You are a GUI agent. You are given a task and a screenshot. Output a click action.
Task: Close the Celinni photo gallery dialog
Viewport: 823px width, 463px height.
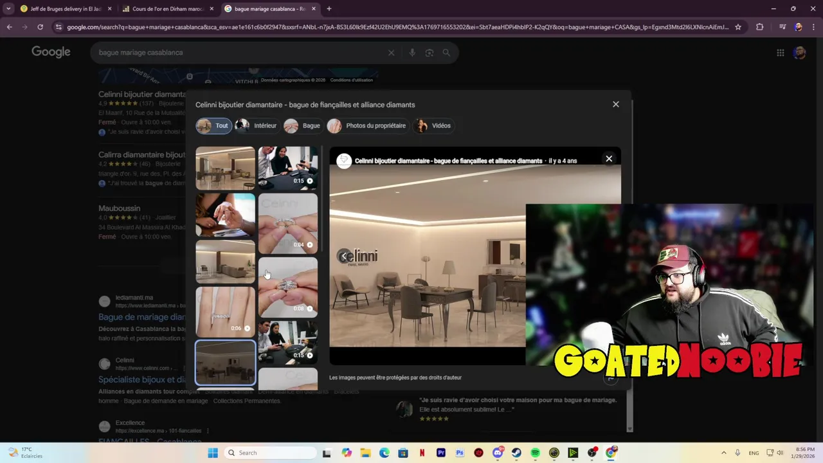coord(615,104)
